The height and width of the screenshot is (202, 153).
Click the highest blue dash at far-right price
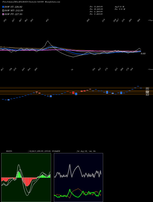tap(138, 86)
